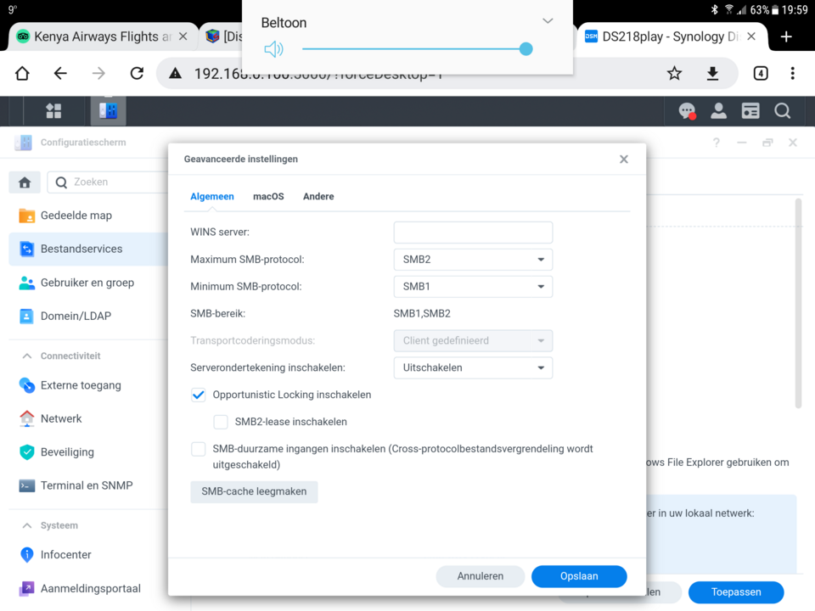Enable SMB-duurzame ingangen checkbox

[x=199, y=449]
